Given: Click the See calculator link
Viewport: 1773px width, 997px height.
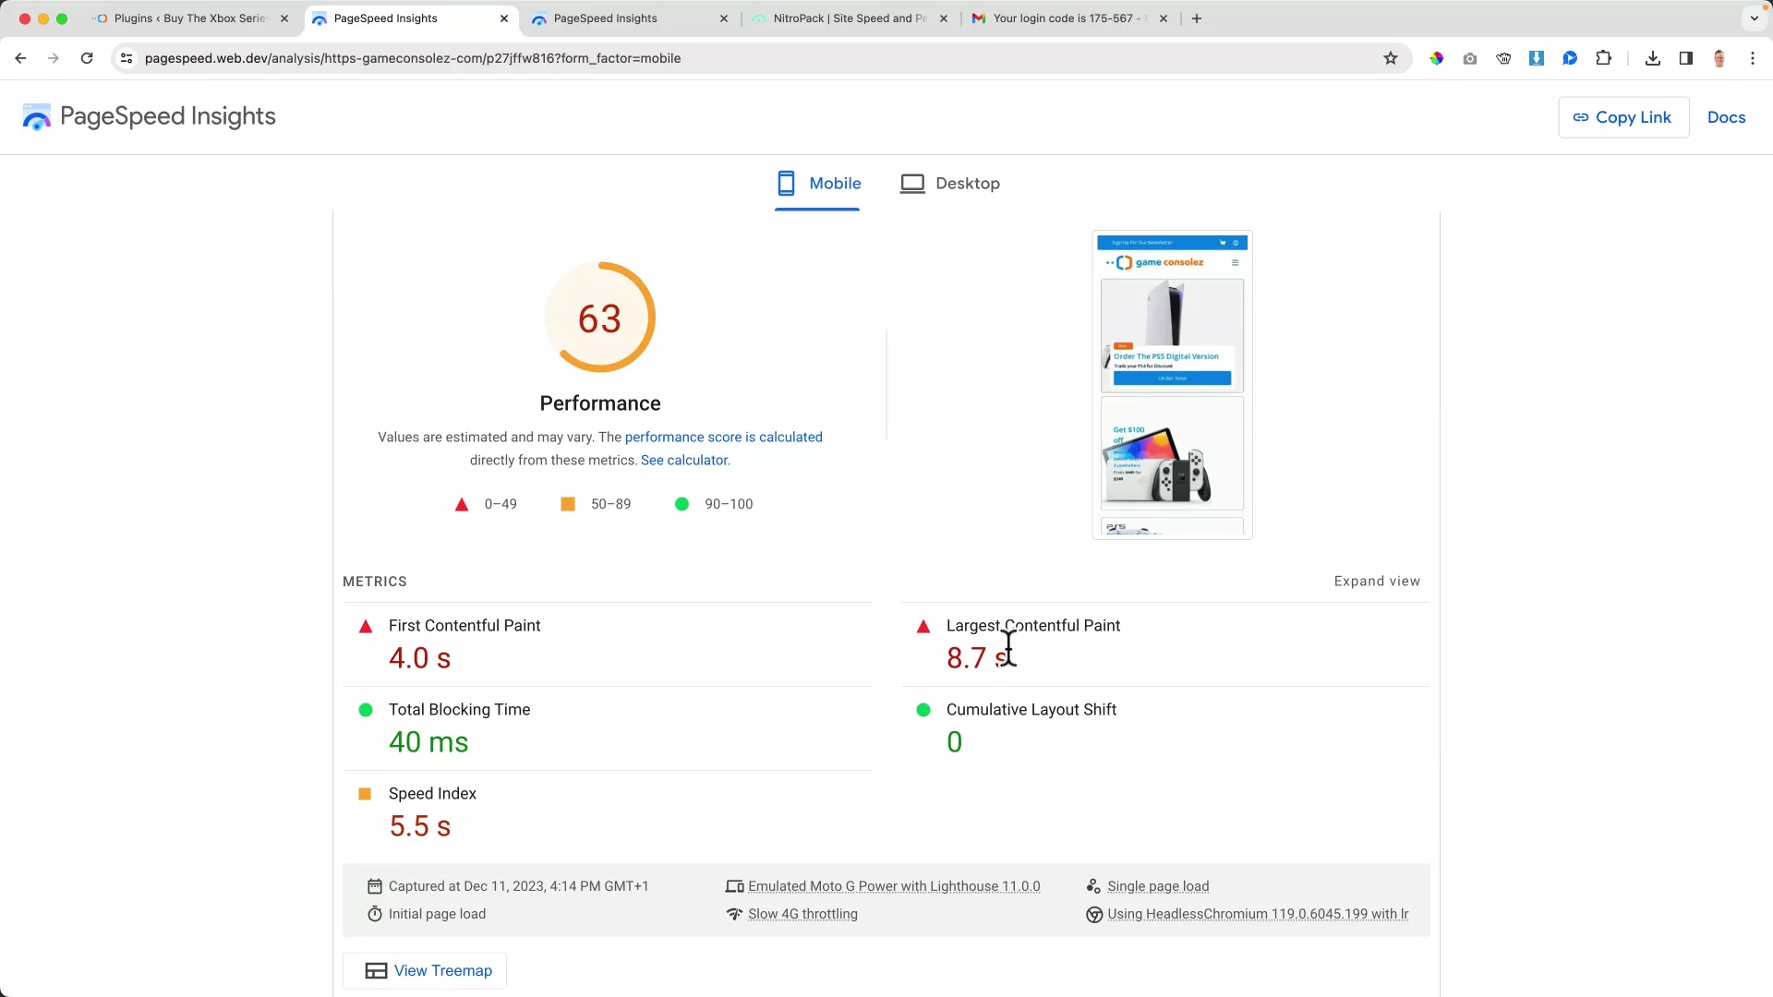Looking at the screenshot, I should (x=683, y=460).
